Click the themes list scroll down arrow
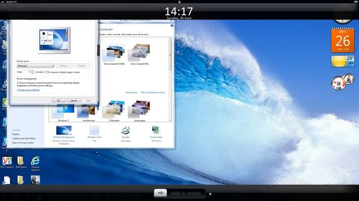Screen dimensions: 359x201 [170, 120]
